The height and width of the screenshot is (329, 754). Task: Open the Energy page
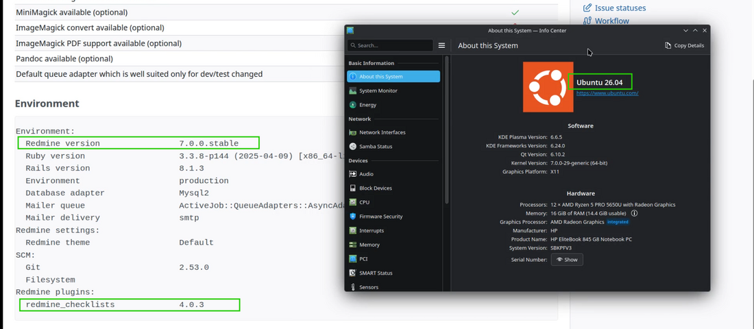tap(393, 105)
